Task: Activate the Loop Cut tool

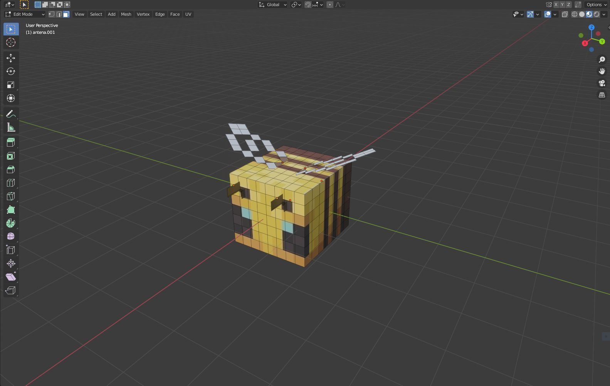Action: pos(11,183)
